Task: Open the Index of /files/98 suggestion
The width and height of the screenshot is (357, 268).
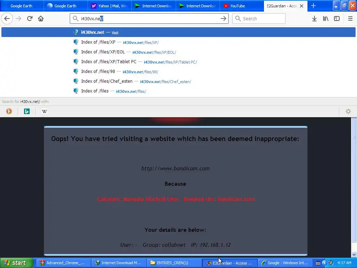Action: (178, 72)
